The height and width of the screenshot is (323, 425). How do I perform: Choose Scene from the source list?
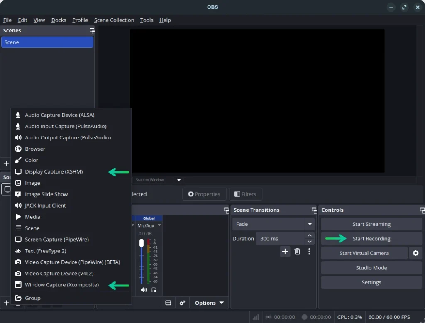point(71,228)
